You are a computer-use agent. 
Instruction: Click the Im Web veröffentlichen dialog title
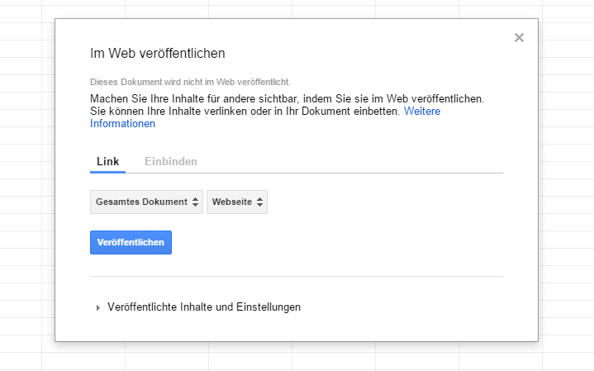[x=158, y=54]
